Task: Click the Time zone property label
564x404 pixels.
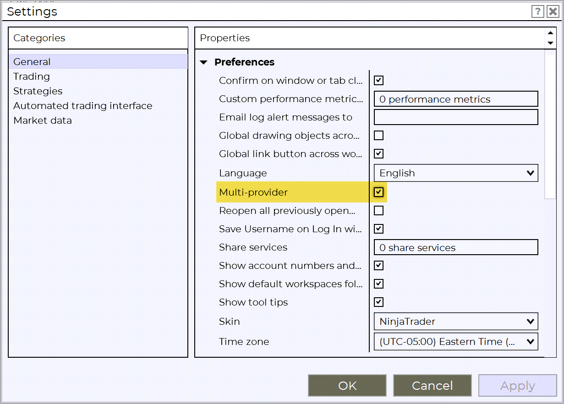Action: coord(244,342)
